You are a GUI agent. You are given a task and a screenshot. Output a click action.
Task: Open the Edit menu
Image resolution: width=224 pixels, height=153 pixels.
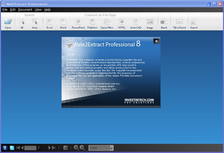(13, 10)
